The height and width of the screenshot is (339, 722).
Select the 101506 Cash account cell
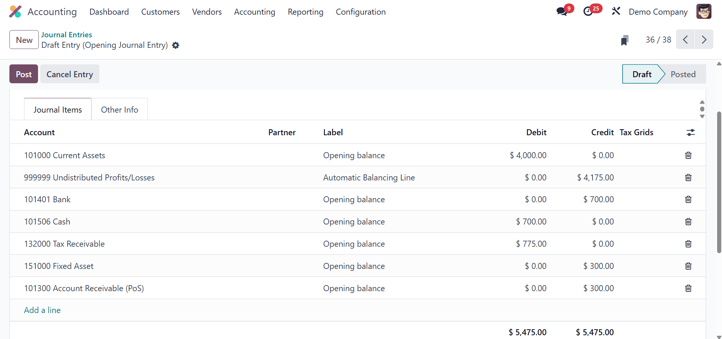click(x=47, y=221)
